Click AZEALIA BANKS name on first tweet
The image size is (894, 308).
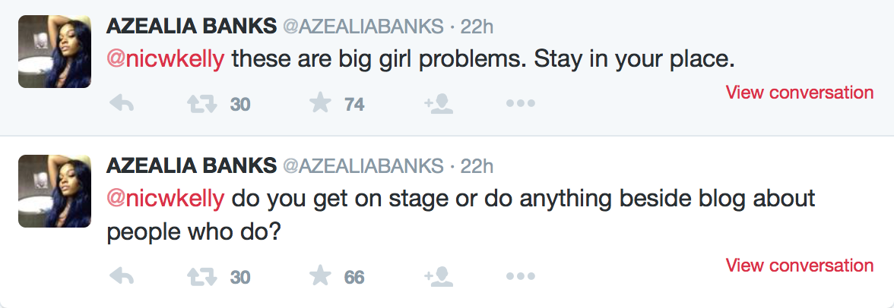pos(191,26)
